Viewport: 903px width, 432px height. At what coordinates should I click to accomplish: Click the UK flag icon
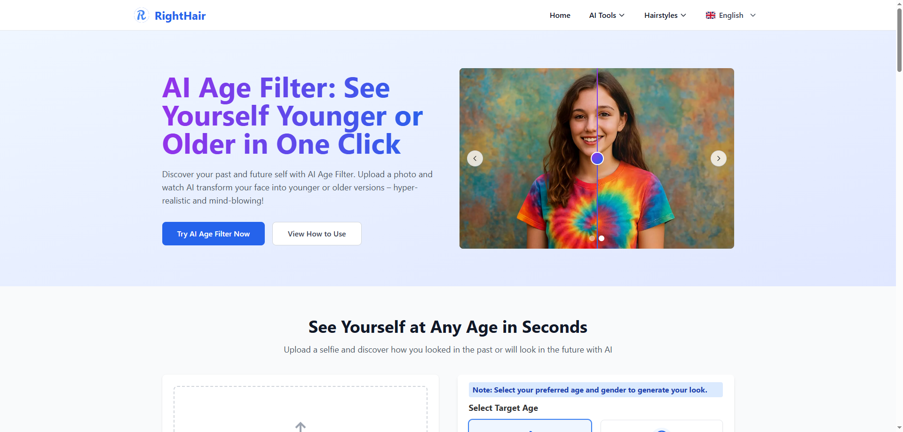tap(711, 16)
